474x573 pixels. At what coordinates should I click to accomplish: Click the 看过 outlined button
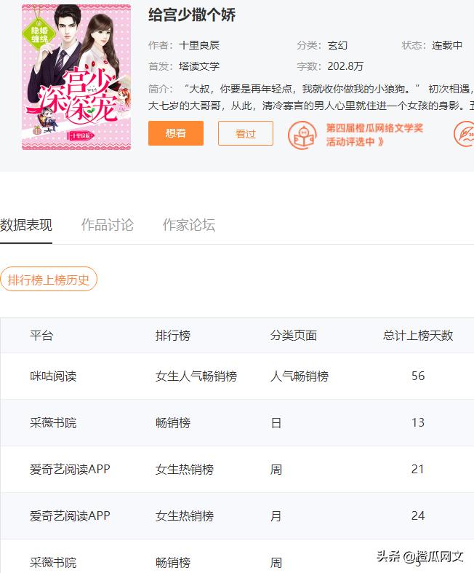pos(246,133)
